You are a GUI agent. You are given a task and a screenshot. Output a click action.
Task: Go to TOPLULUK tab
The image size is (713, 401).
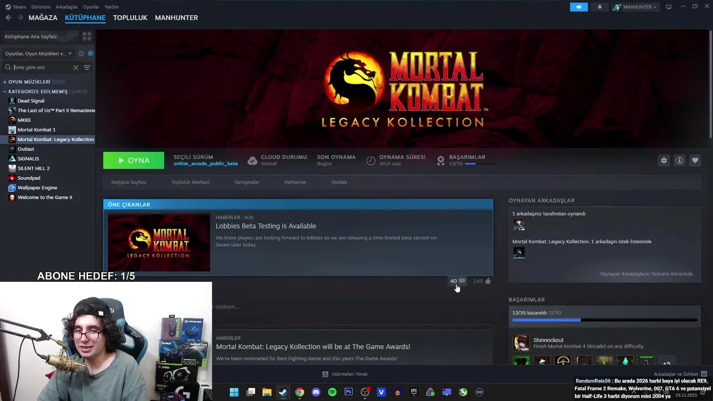click(x=130, y=18)
